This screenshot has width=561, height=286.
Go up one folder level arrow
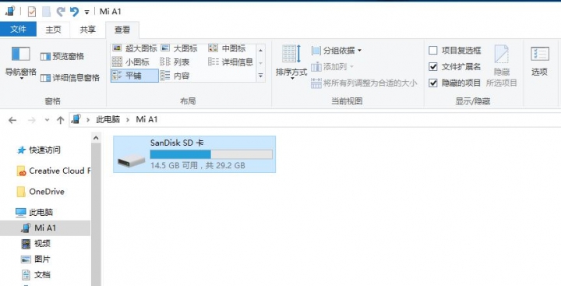click(x=61, y=120)
